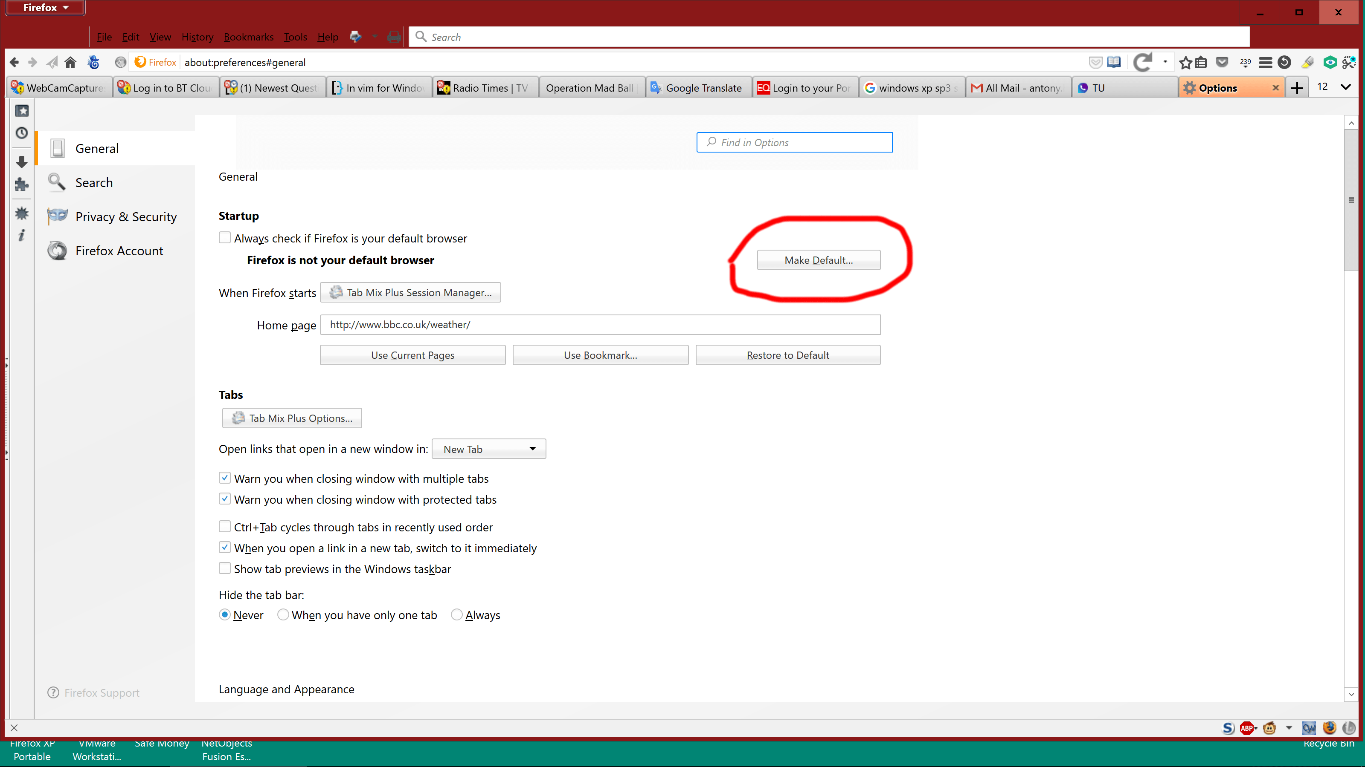This screenshot has height=767, width=1365.
Task: Click the Home button in the navigation bar
Action: point(70,63)
